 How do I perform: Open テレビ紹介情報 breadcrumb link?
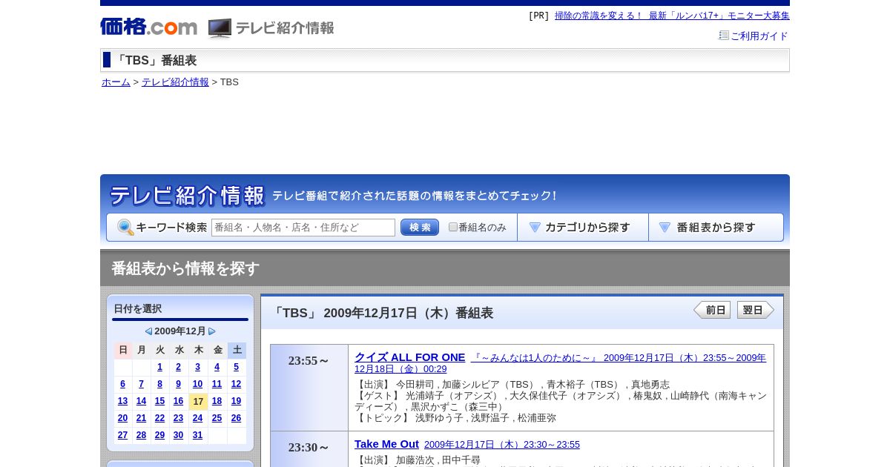click(175, 82)
